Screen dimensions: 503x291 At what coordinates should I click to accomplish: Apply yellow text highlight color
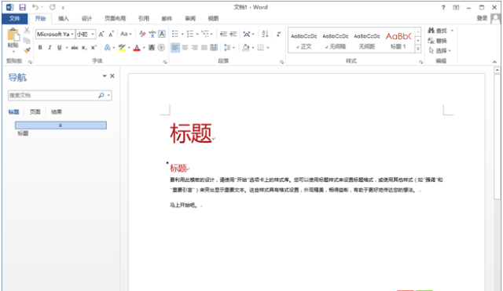pos(122,48)
